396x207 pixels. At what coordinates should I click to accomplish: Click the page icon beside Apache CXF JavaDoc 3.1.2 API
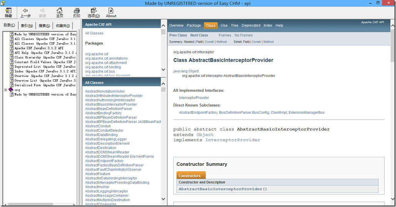(12, 48)
